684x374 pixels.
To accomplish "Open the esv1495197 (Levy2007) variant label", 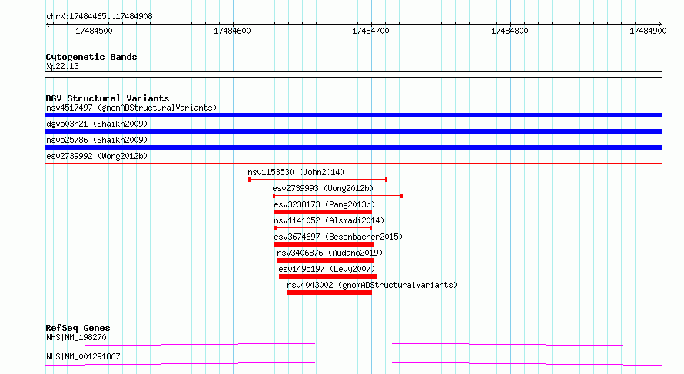I will pyautogui.click(x=327, y=269).
